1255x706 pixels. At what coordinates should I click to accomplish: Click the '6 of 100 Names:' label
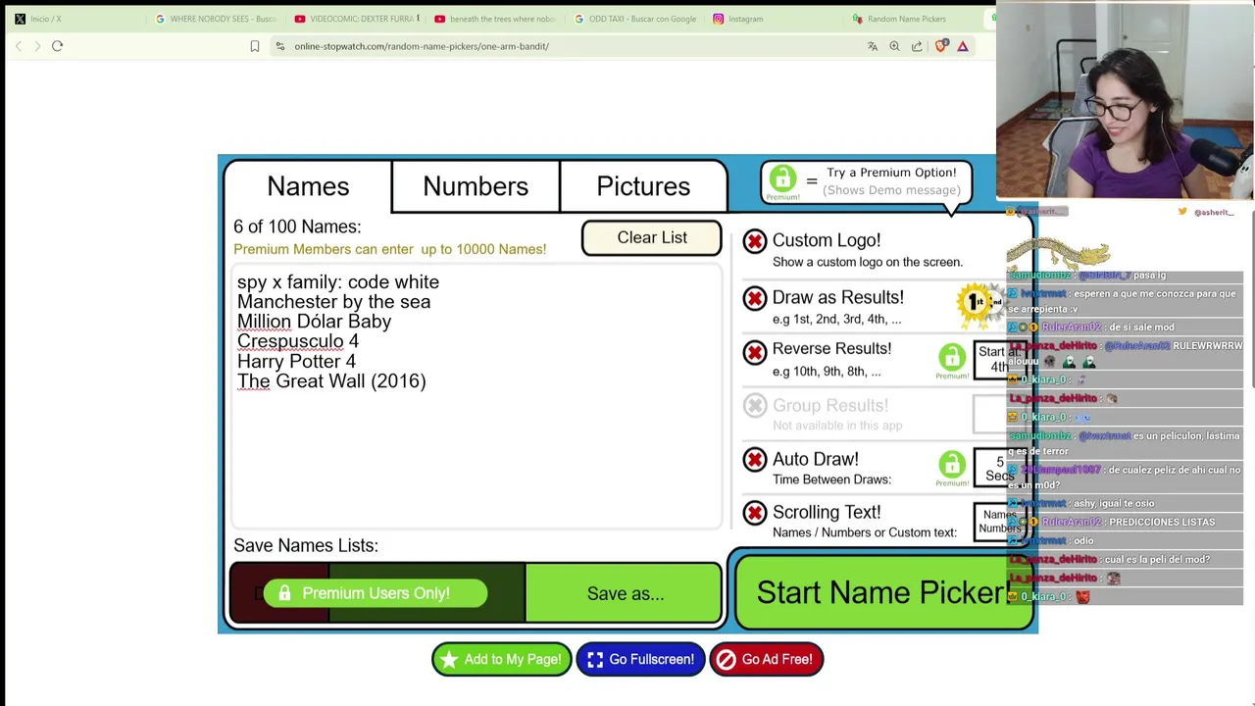297,227
